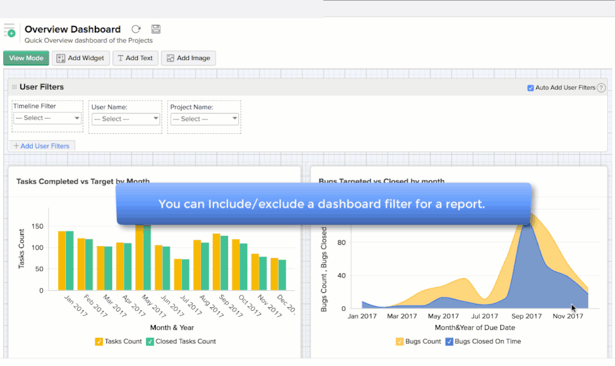Uncheck Auto Add User Filters checkbox
Screen dimensions: 615x366
530,88
